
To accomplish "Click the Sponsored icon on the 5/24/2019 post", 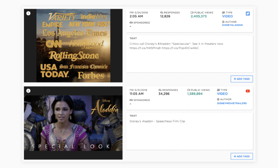I will click(x=131, y=23).
